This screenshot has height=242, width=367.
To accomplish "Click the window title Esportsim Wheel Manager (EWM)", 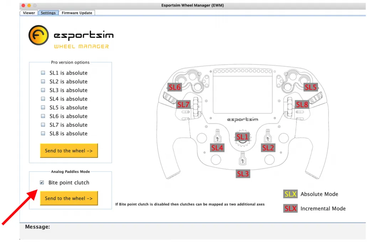I will pos(192,5).
